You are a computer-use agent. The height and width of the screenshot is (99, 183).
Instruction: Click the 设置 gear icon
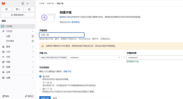3,78
